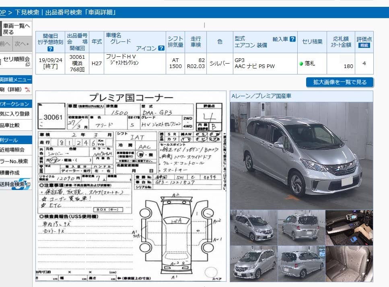This screenshot has height=287, width=389.
Task: Click lot number 30061 table cell
Action: click(x=77, y=63)
